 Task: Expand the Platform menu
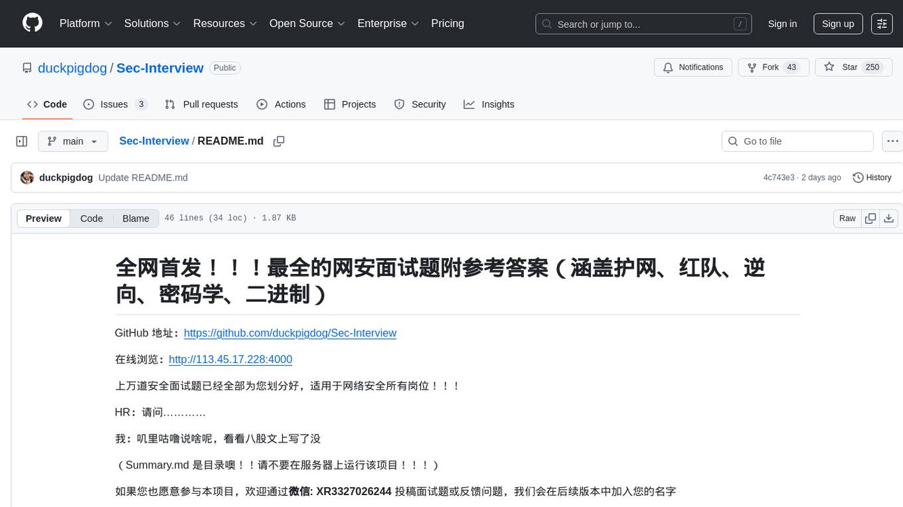click(86, 23)
